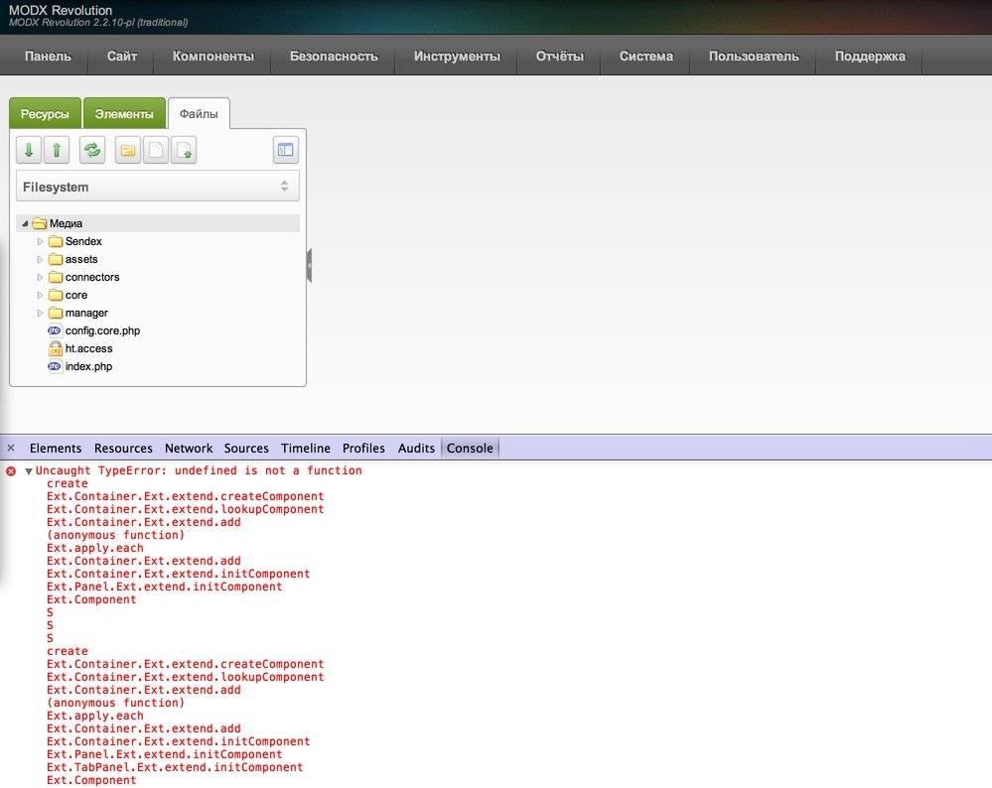The image size is (992, 788).
Task: Collapse the Медиа root folder
Action: coord(25,224)
